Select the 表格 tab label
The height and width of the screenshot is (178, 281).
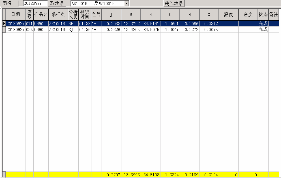[7, 3]
